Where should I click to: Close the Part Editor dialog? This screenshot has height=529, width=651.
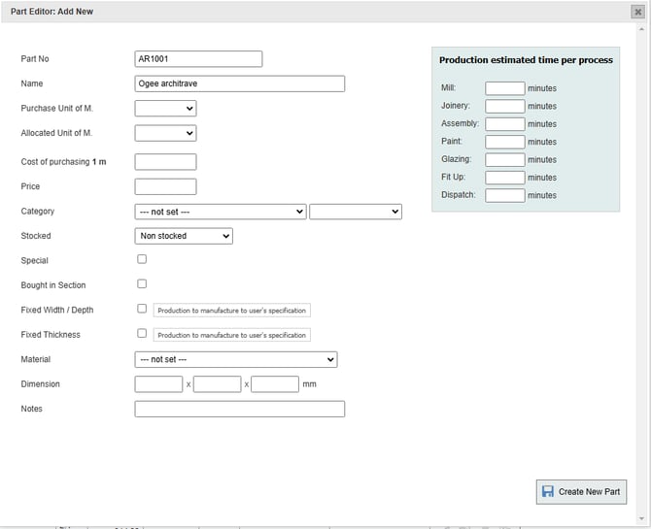coord(637,12)
